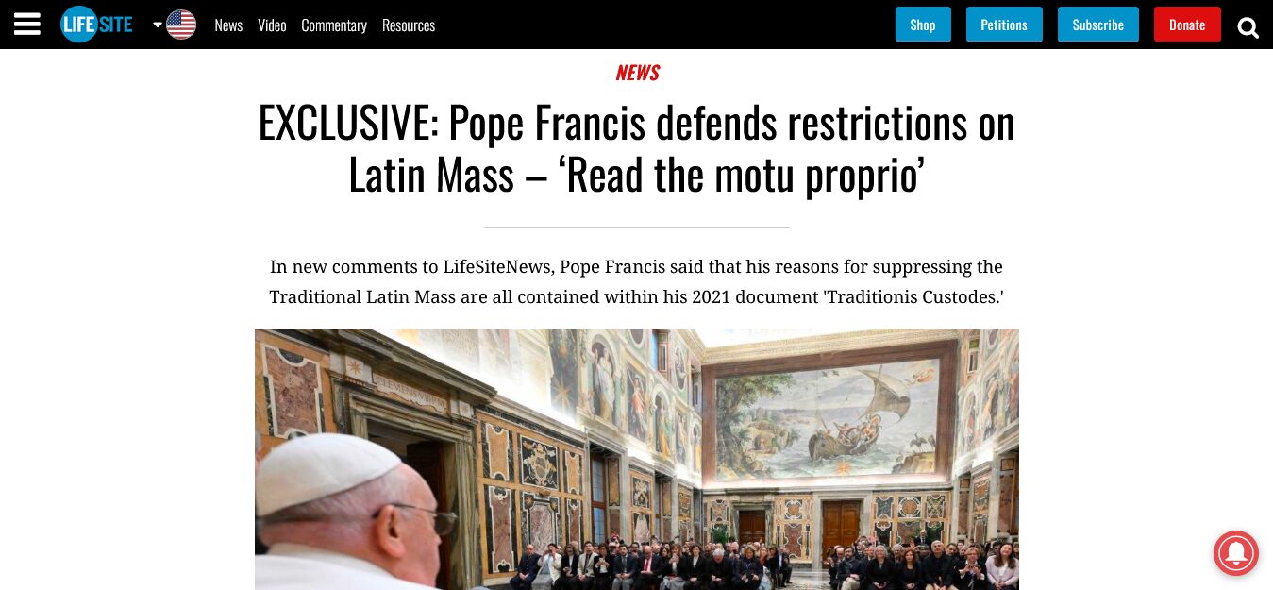Click the LifeSite logo
The width and height of the screenshot is (1273, 590).
96,25
